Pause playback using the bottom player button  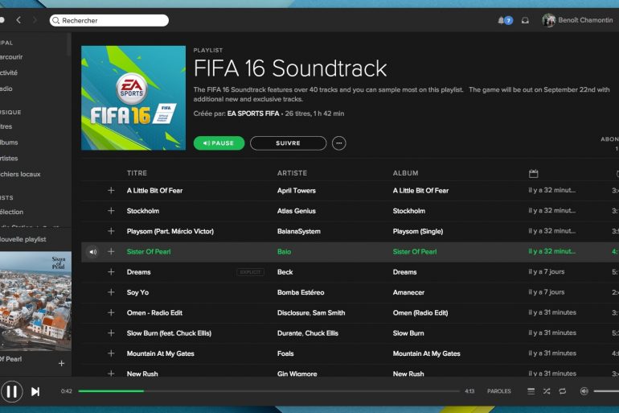click(x=11, y=391)
